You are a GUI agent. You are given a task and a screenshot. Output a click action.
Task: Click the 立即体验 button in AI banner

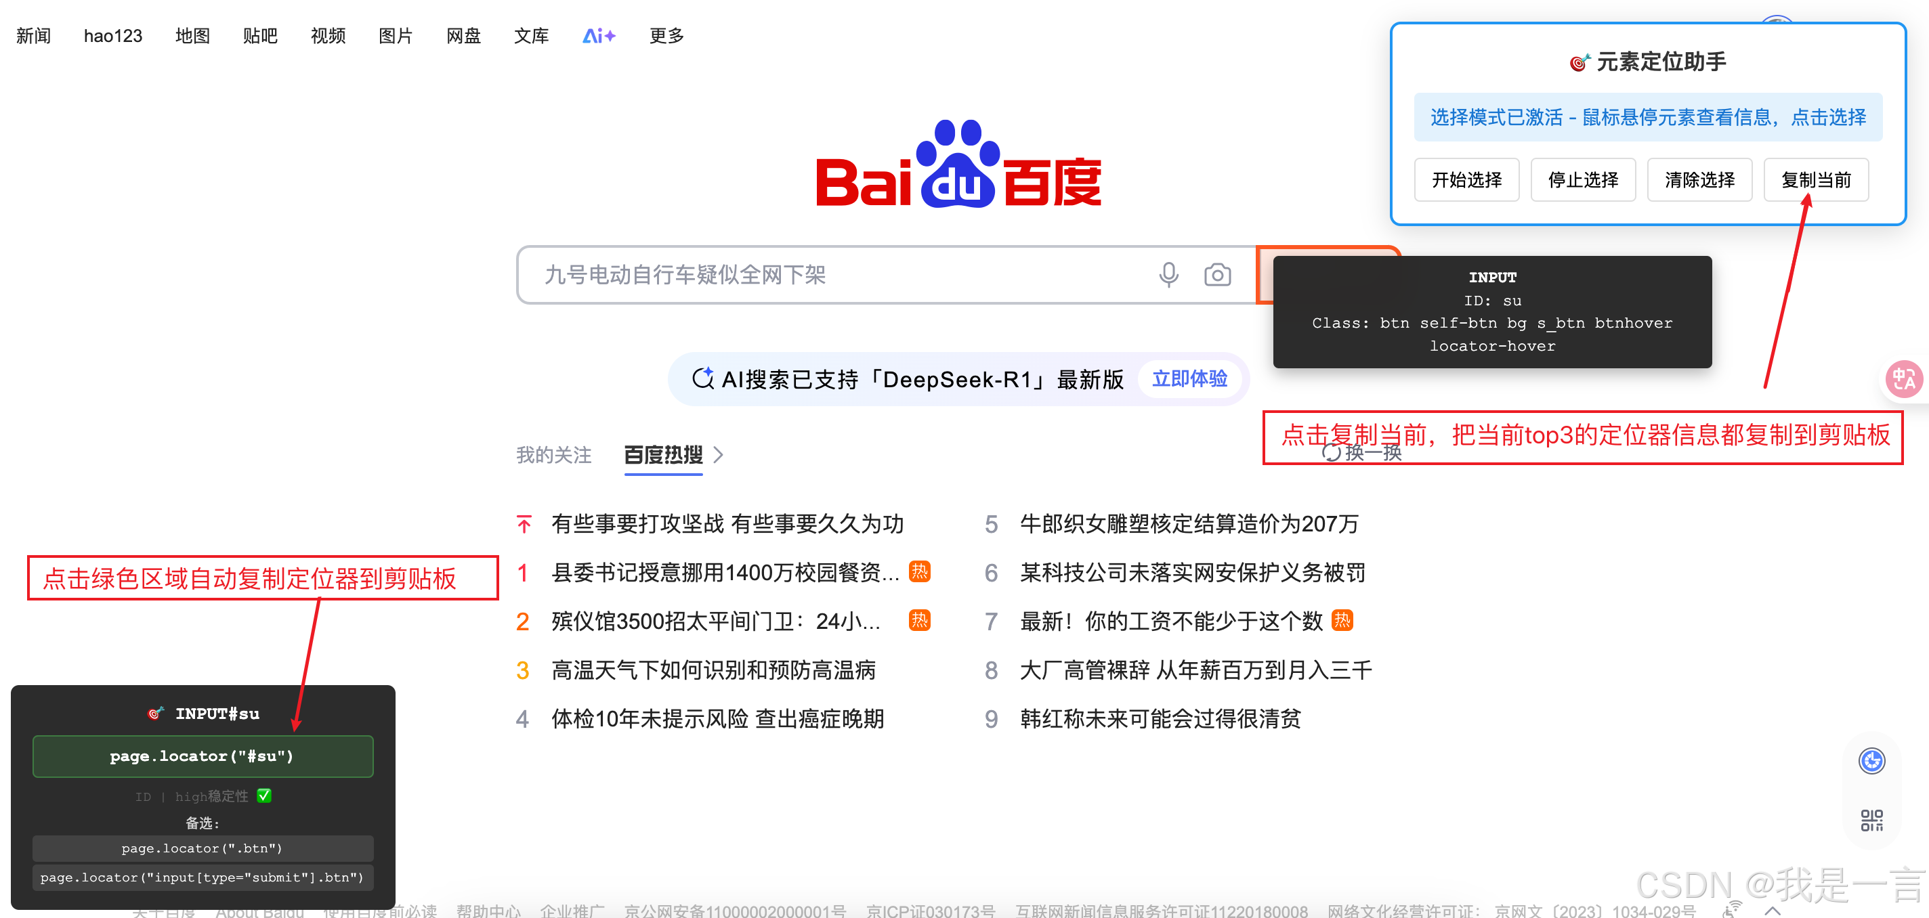coord(1189,379)
